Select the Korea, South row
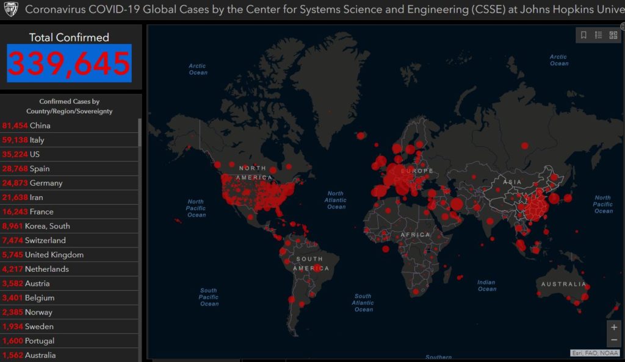The width and height of the screenshot is (625, 362). coord(70,226)
